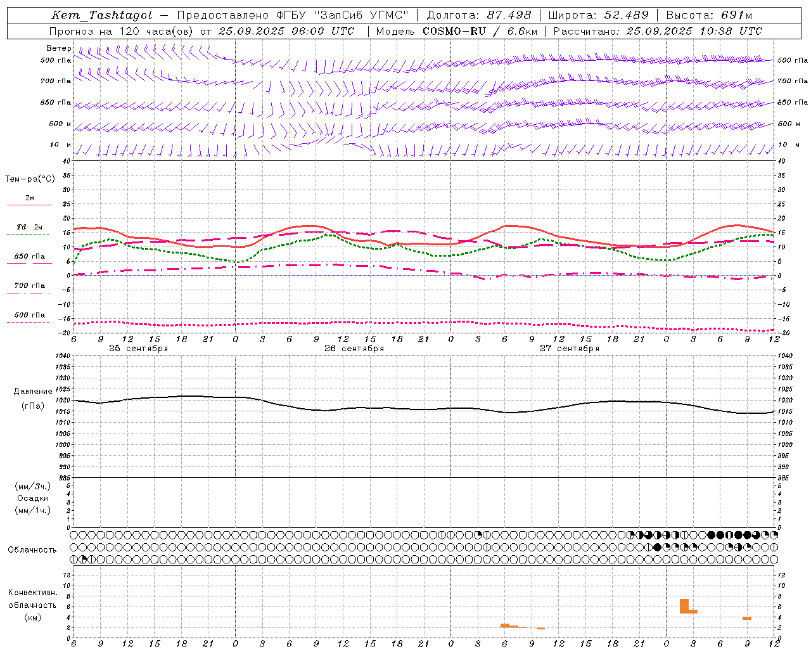Click the 2м temperature legend entry
Viewport: 811px width, 649px height.
30,198
